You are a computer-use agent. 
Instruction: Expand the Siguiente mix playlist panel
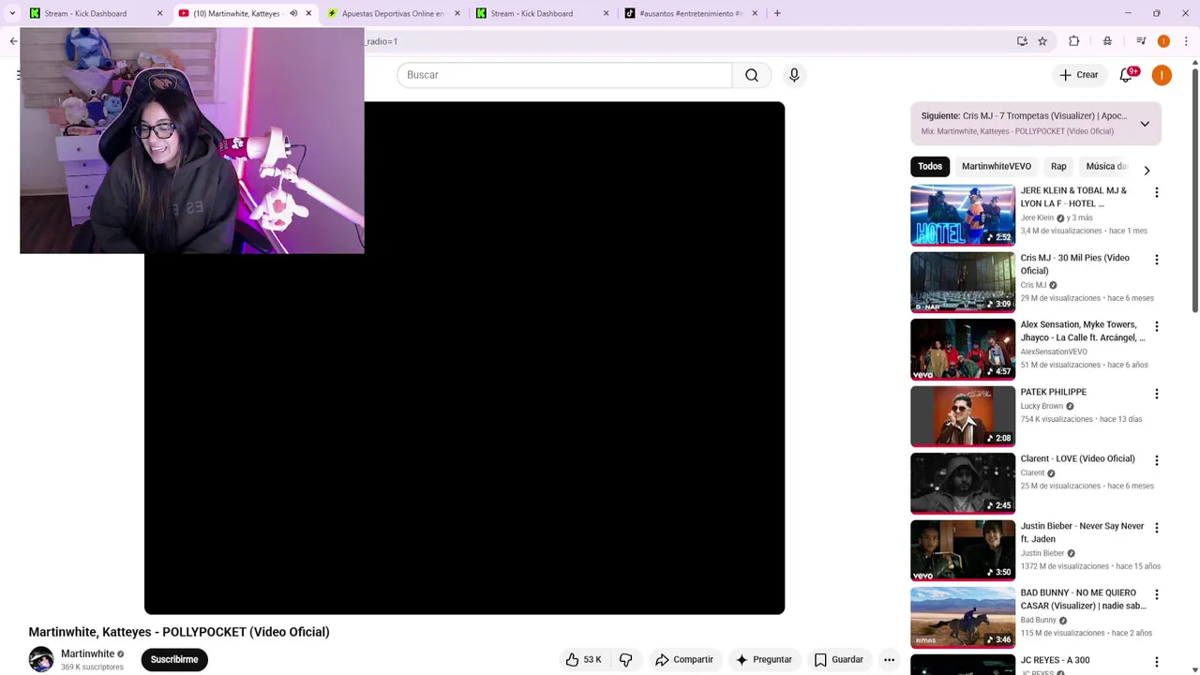point(1145,124)
